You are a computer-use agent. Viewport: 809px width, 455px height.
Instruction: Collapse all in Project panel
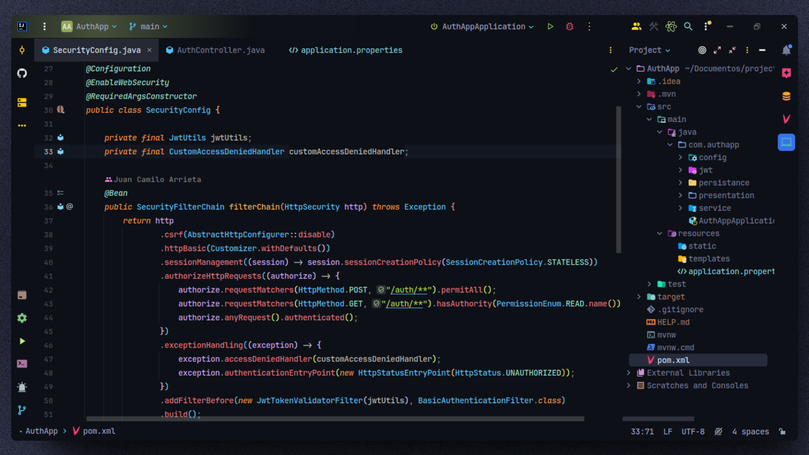(x=732, y=50)
